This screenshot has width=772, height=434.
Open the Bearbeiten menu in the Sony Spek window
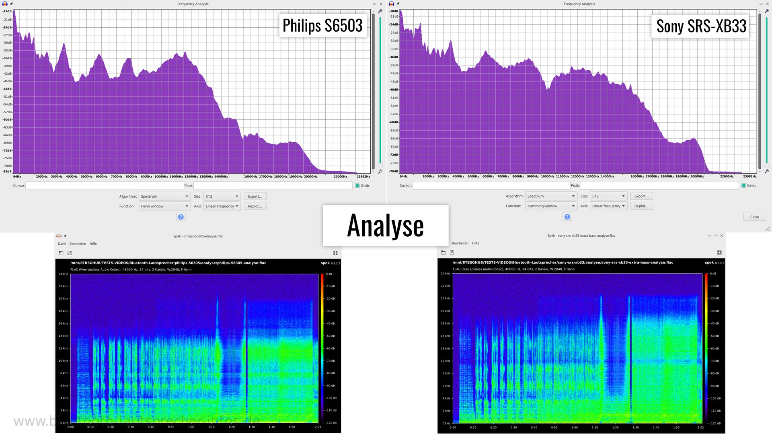coord(460,244)
